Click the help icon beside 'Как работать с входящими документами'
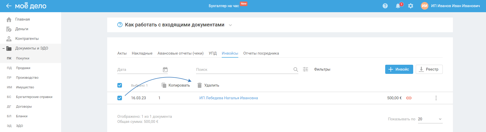This screenshot has width=486, height=132. (x=120, y=25)
